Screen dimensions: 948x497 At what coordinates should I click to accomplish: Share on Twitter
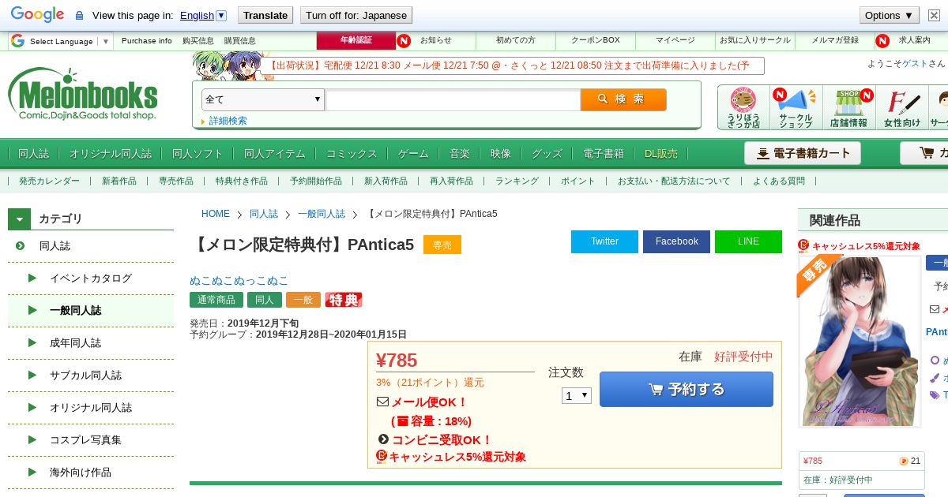coord(604,241)
